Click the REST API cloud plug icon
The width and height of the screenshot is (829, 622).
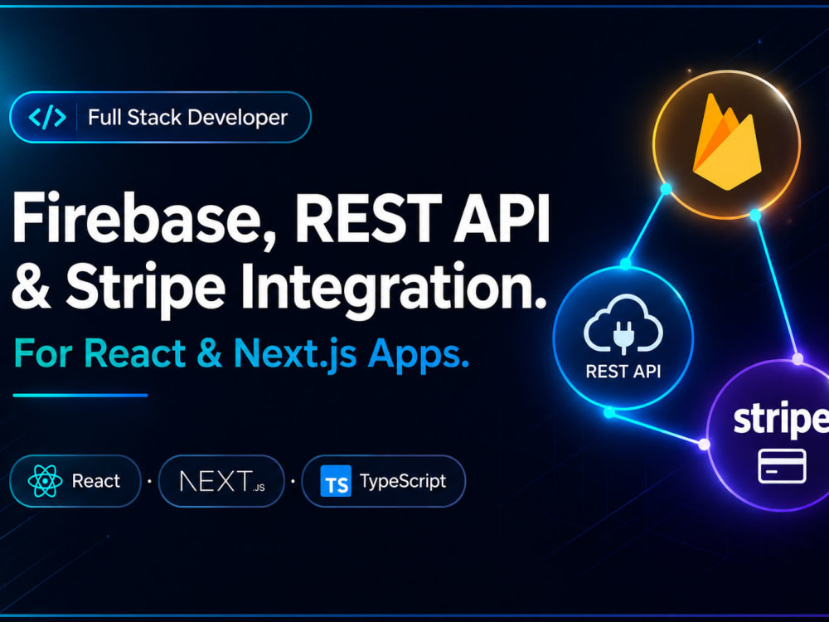[623, 325]
